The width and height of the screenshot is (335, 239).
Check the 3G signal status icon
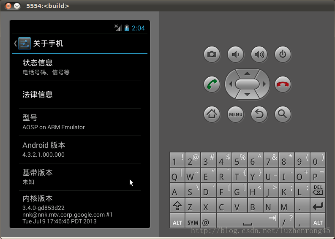118,28
